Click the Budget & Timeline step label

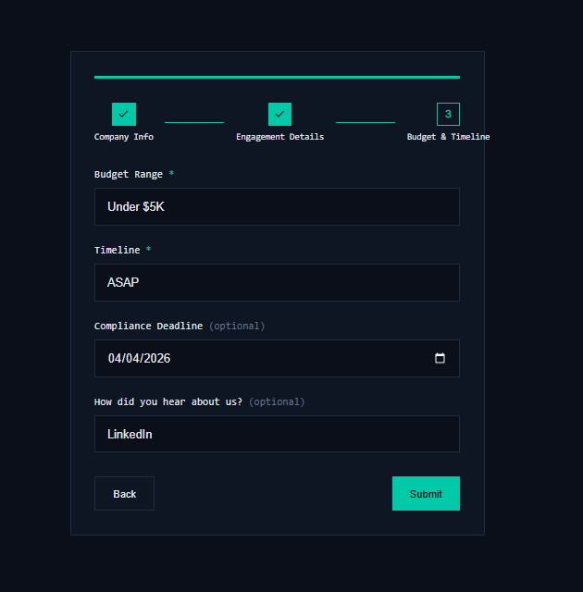[x=448, y=137]
